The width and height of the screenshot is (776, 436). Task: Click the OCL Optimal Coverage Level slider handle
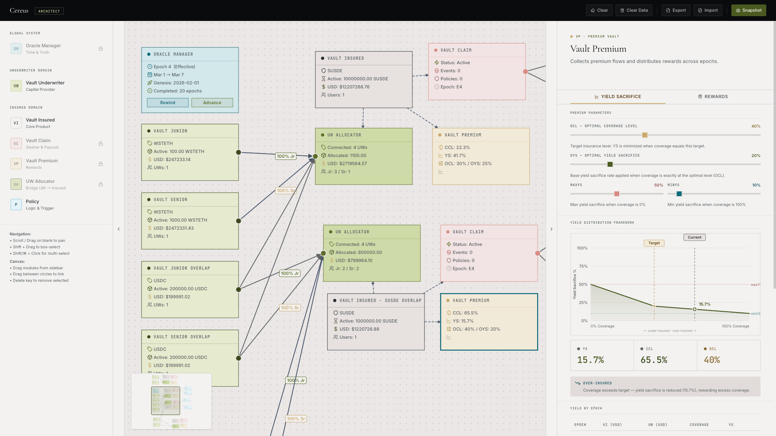[x=645, y=135]
